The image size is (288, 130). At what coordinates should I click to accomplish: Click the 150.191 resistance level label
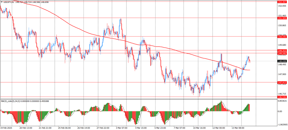[282, 37]
